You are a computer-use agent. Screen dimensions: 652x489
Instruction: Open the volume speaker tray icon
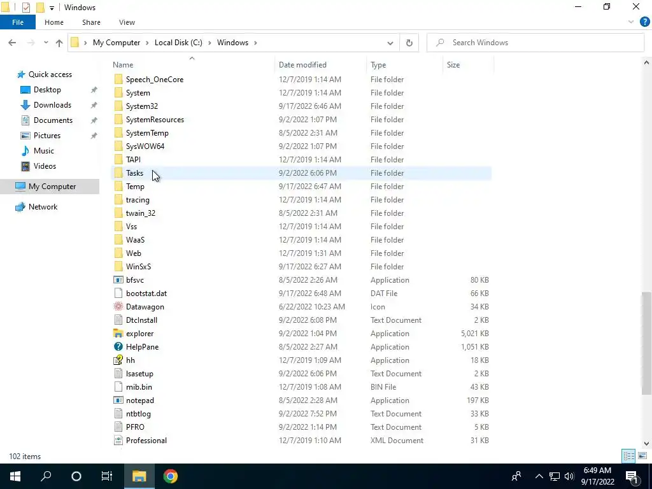[x=569, y=476]
